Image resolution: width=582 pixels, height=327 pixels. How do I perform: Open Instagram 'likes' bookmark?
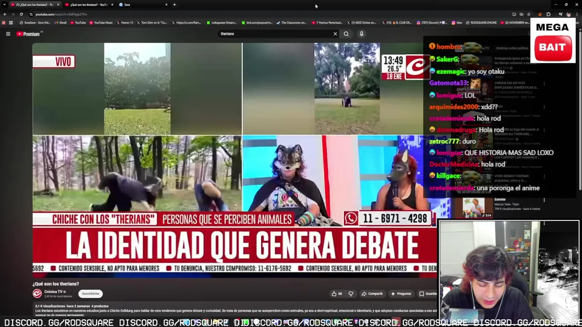[457, 23]
